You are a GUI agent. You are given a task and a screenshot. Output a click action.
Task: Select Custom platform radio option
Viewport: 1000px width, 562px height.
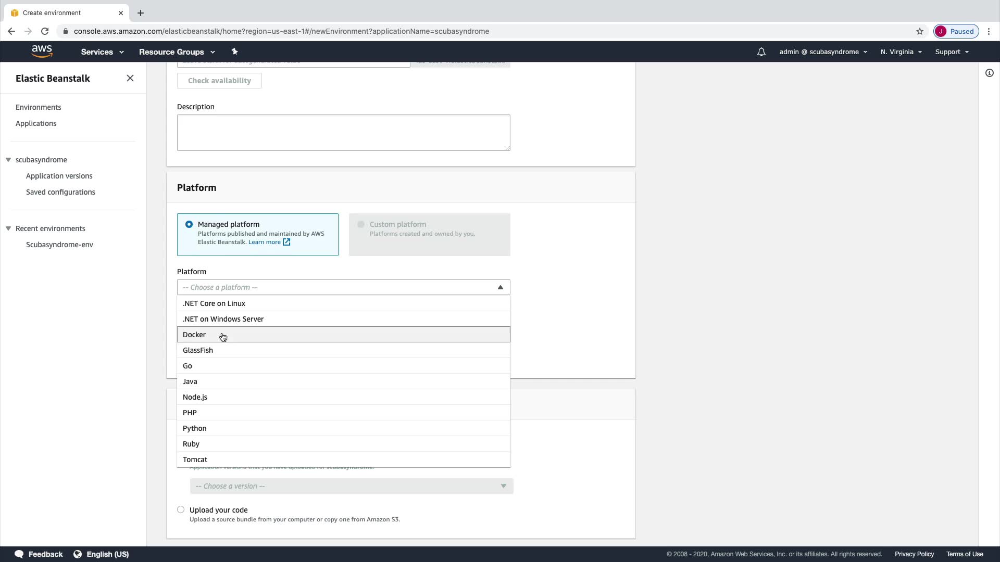[x=361, y=224]
